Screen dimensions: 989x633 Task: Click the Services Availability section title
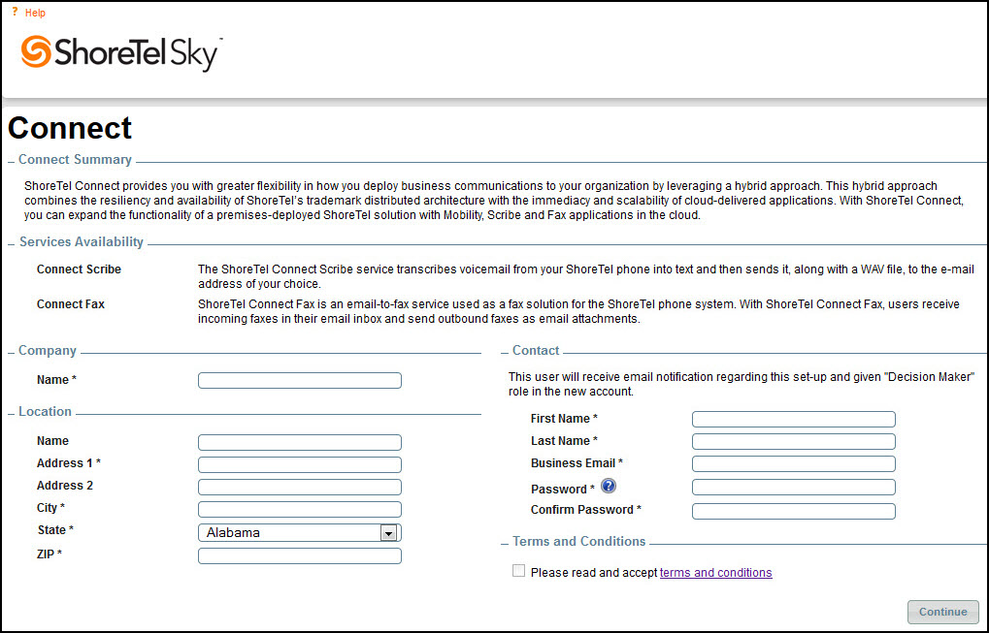click(x=82, y=242)
